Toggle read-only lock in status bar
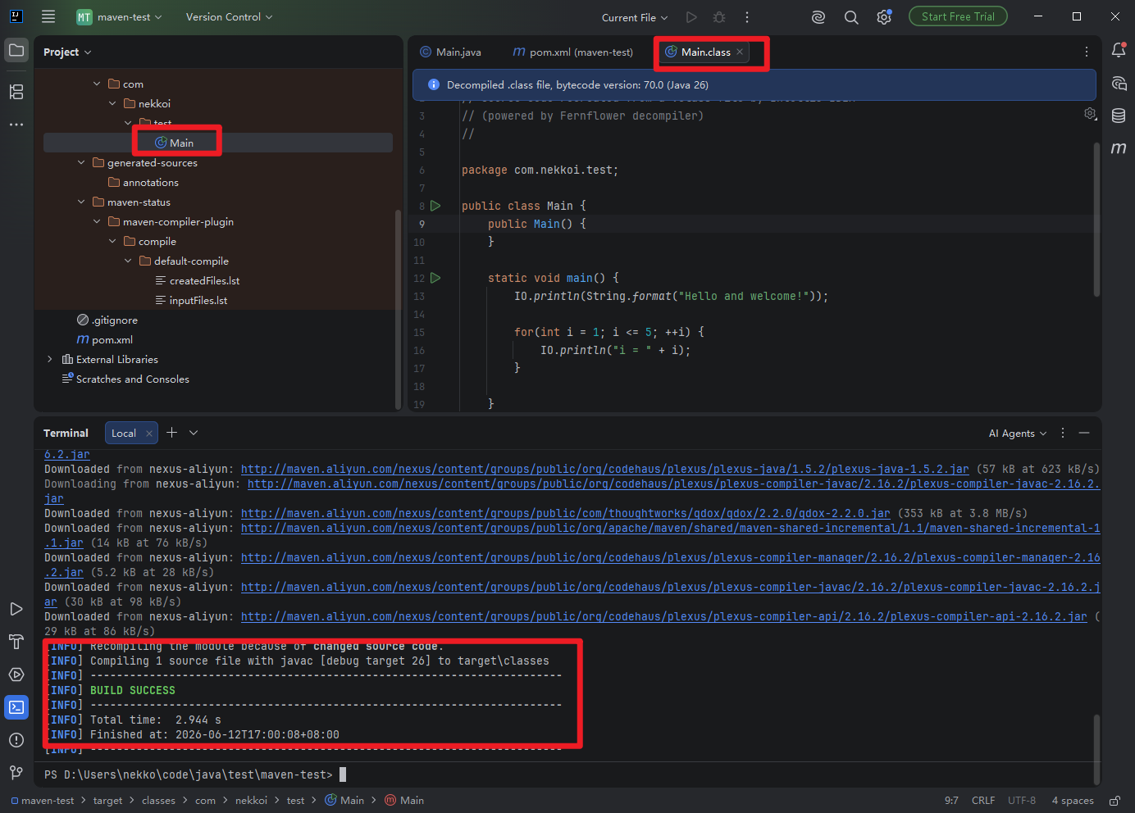The width and height of the screenshot is (1135, 813). click(1115, 801)
